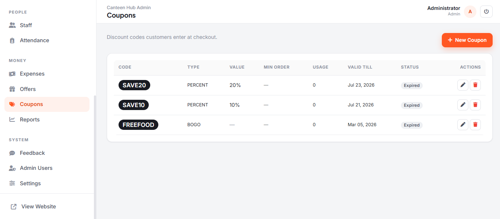Screen dimensions: 500x219
Task: Open Settings from the sidebar
Action: pyautogui.click(x=47, y=183)
